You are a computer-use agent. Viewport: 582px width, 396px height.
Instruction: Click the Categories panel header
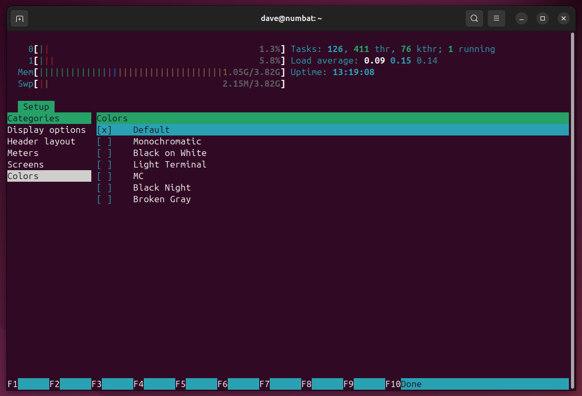point(49,118)
